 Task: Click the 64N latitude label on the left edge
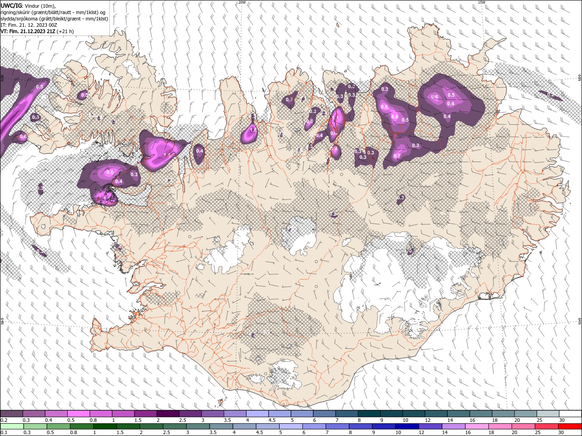tap(2, 321)
